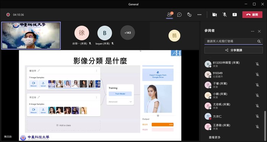Click the pink empty output bar

162,130
